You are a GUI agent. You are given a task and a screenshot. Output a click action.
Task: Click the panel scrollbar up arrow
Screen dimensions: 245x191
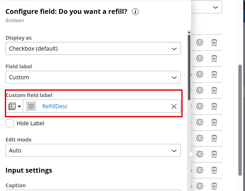(x=189, y=32)
